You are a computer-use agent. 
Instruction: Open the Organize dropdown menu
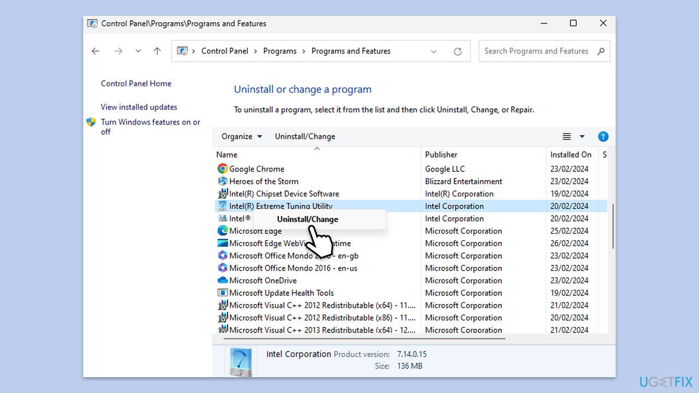click(x=242, y=136)
